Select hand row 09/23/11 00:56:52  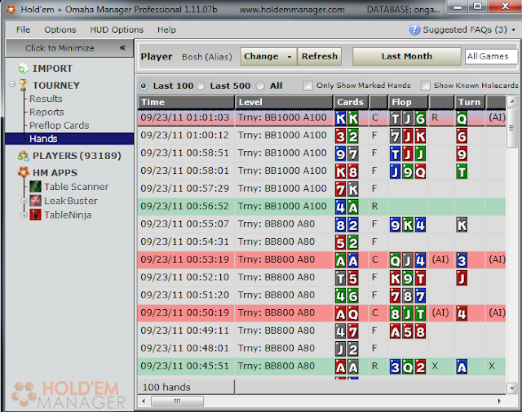click(x=321, y=206)
